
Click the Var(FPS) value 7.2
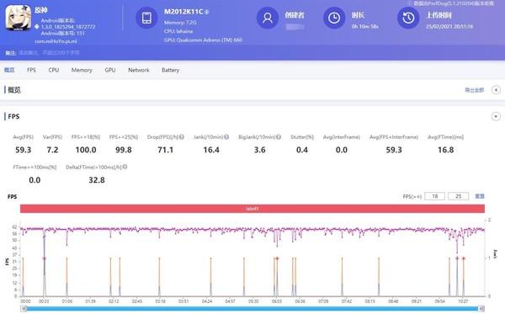pyautogui.click(x=52, y=150)
